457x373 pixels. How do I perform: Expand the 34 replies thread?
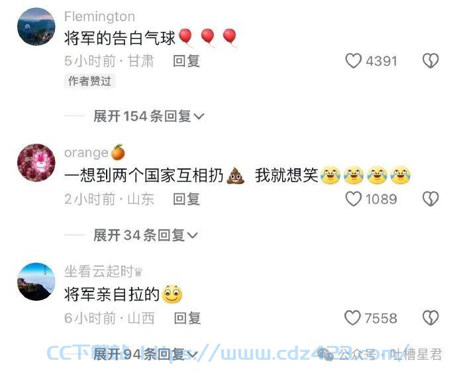point(146,235)
